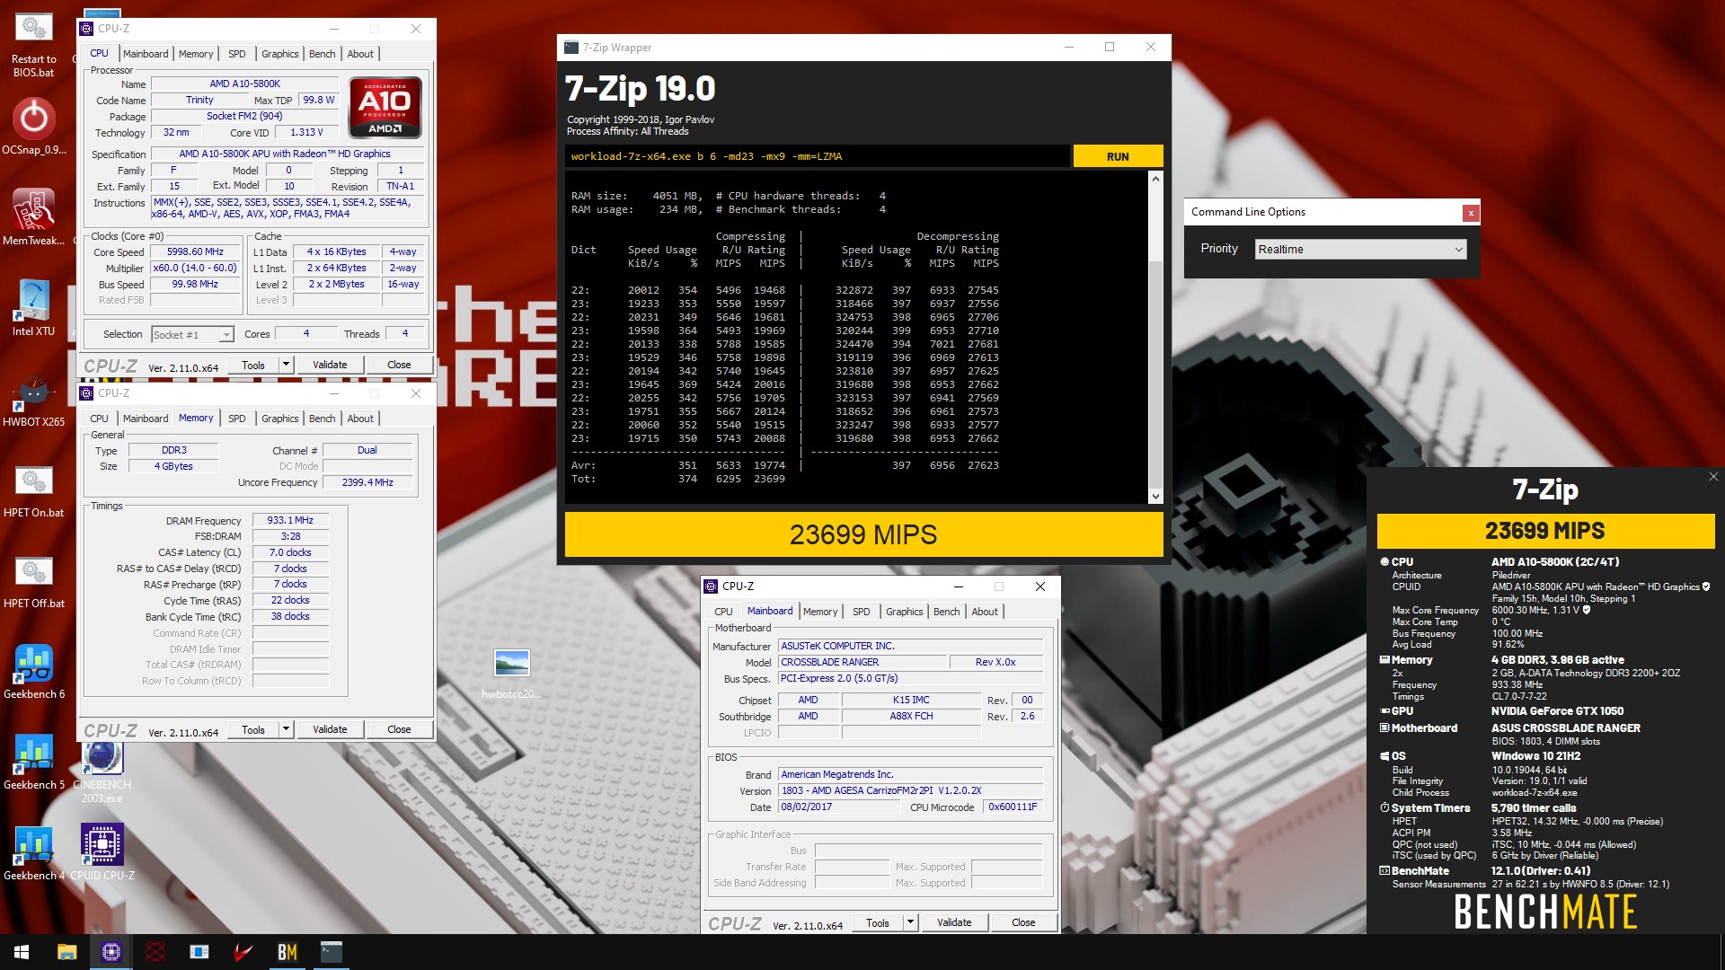Click the yellow RUN button in 7-Zip Wrapper
Viewport: 1725px width, 970px height.
click(x=1118, y=156)
